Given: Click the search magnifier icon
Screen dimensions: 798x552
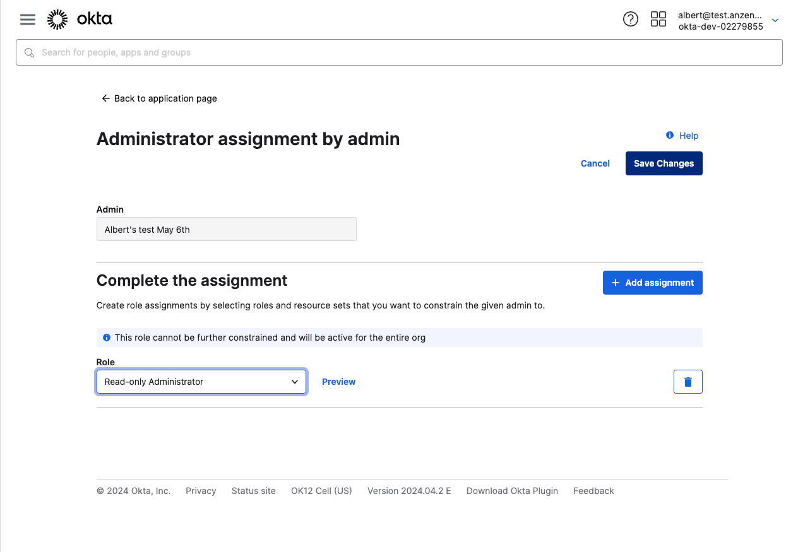Looking at the screenshot, I should [29, 52].
